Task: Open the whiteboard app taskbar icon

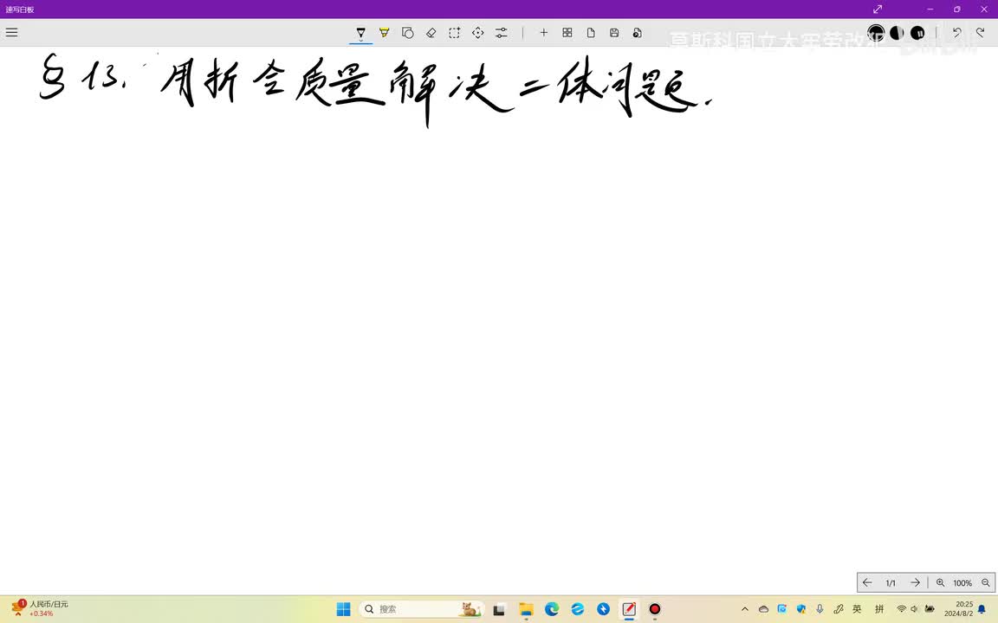Action: pyautogui.click(x=629, y=609)
